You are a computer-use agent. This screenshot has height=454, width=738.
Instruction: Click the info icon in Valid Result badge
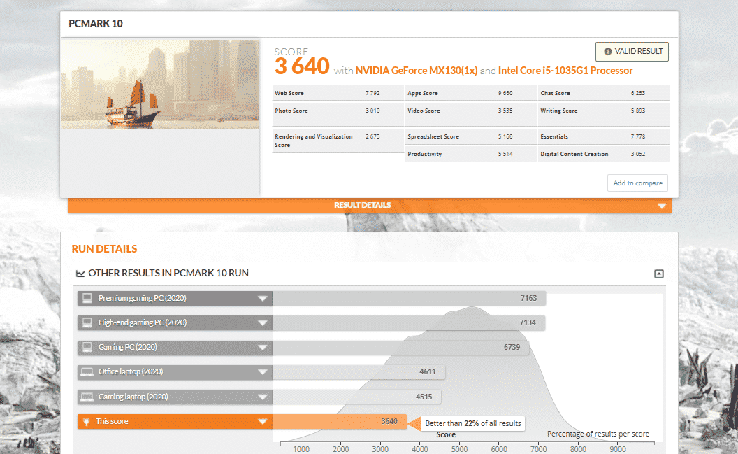tap(607, 52)
